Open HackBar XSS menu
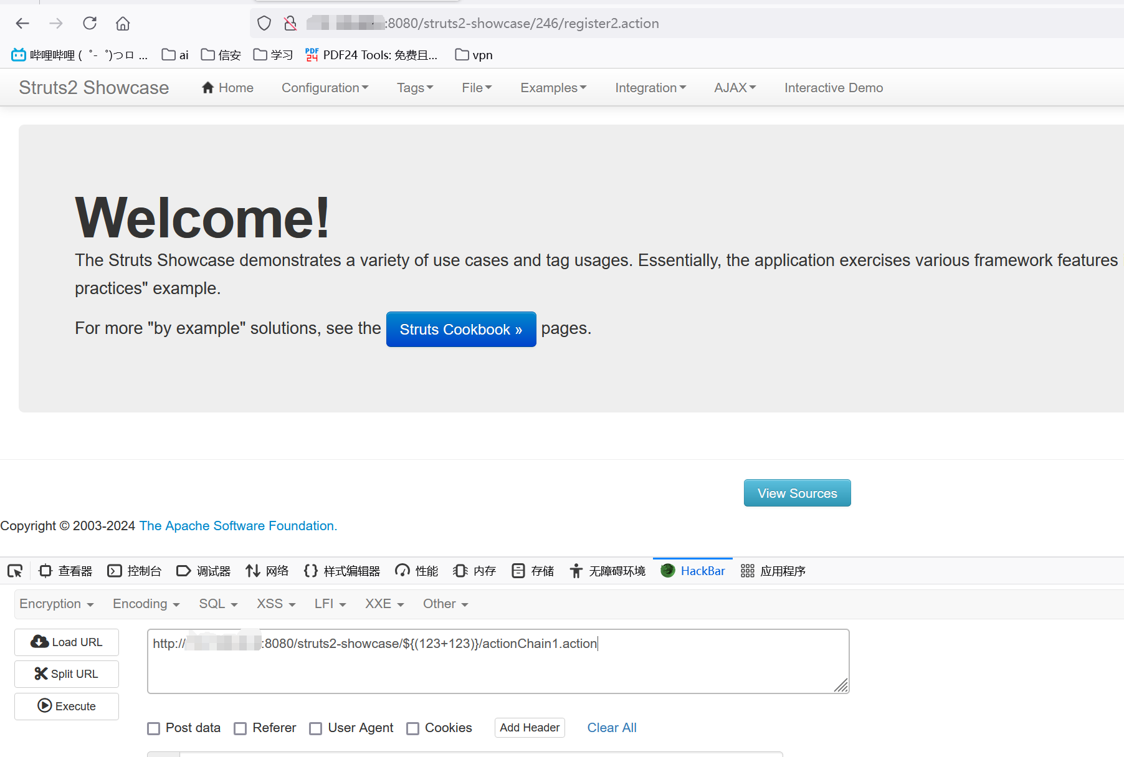Viewport: 1124px width, 757px height. click(x=276, y=604)
